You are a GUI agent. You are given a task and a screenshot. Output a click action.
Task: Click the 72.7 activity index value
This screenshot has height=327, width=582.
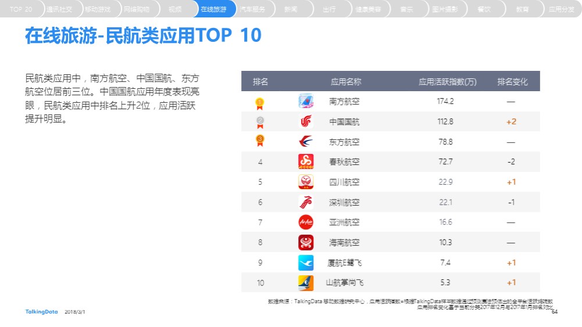(445, 161)
